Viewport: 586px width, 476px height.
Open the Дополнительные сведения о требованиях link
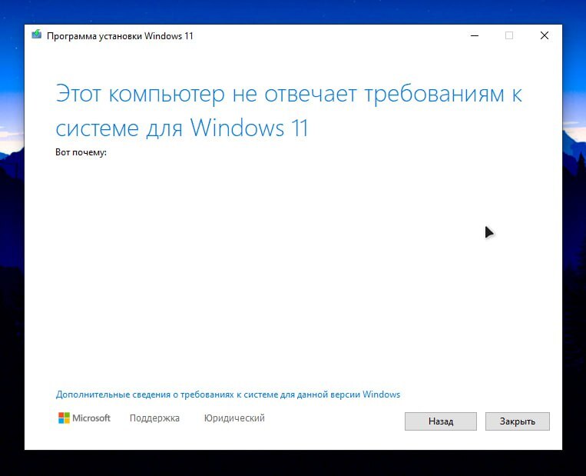(228, 394)
